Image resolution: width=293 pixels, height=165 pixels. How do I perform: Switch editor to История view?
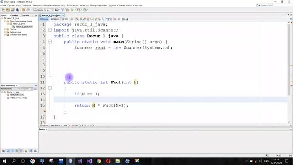pyautogui.click(x=55, y=19)
